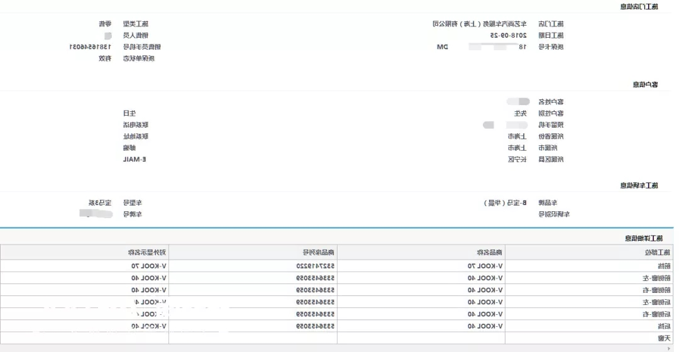This screenshot has width=679, height=352.
Task: Click the construction date 2018-09-25
Action: click(x=509, y=35)
